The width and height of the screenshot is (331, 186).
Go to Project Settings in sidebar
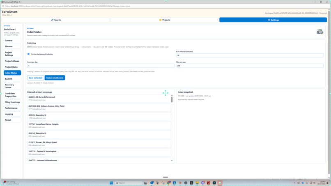(12, 54)
